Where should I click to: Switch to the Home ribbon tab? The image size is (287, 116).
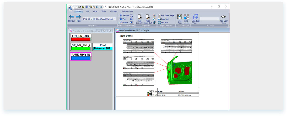pos(78,11)
